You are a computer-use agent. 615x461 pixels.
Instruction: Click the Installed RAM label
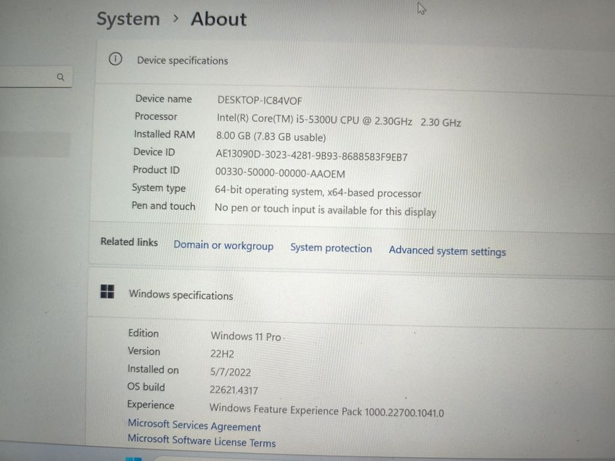pos(164,134)
